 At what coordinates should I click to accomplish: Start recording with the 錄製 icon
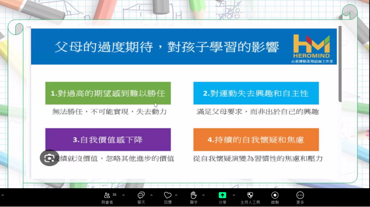point(275,195)
